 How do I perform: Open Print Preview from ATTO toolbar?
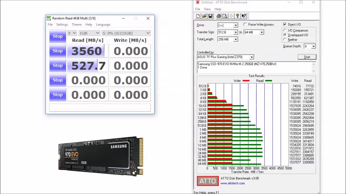tap(225, 16)
